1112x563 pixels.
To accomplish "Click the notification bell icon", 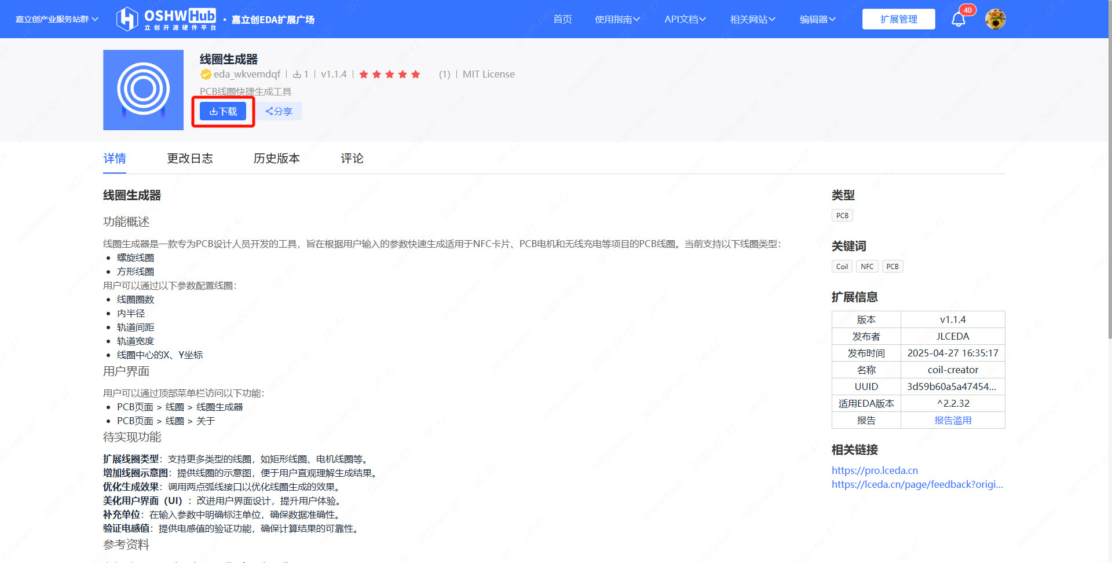I will point(958,20).
